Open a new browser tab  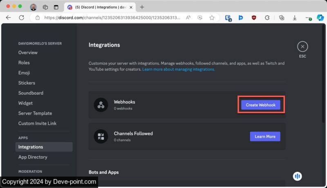[142, 7]
